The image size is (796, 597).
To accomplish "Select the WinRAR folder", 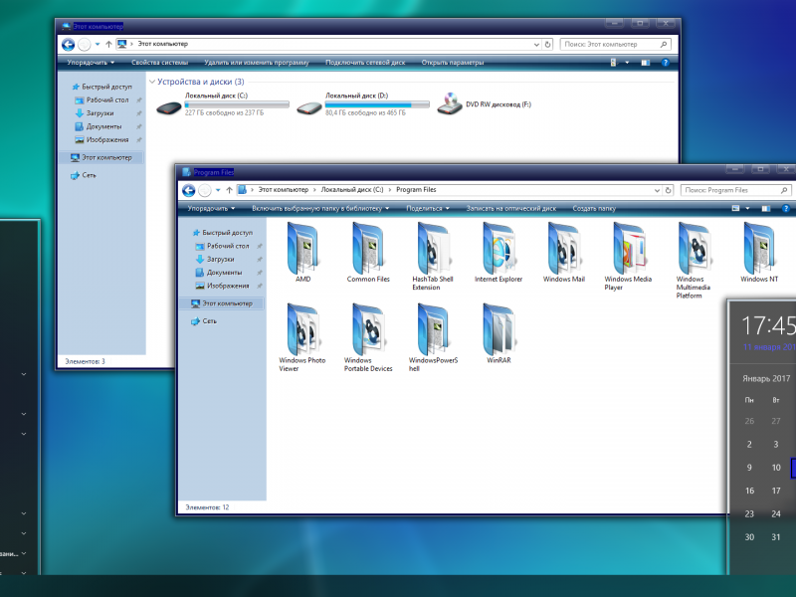I will tap(498, 333).
